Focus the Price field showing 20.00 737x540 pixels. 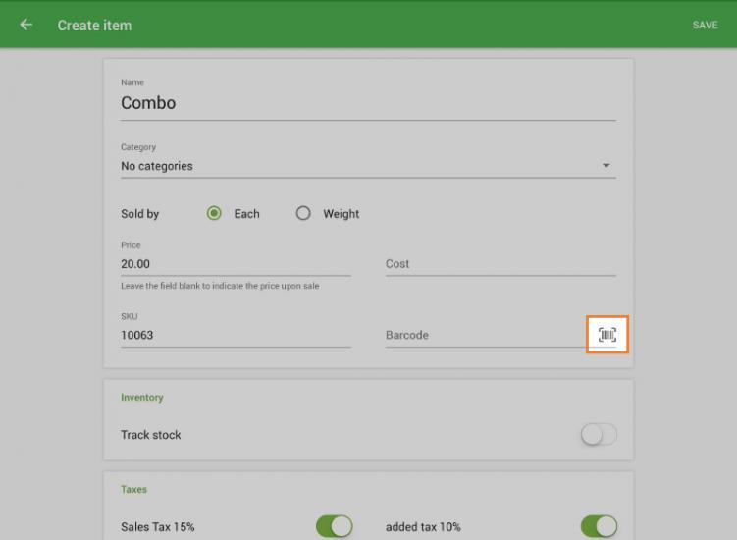pos(236,264)
